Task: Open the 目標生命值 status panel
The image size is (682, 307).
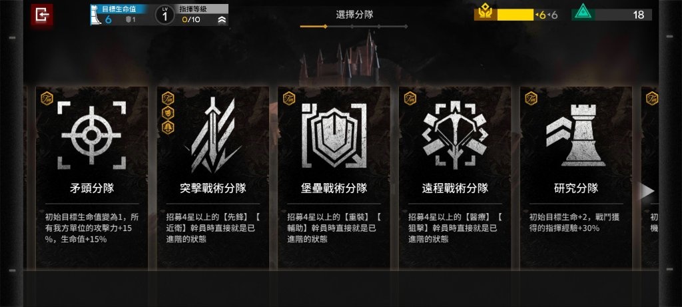Action: coord(120,15)
